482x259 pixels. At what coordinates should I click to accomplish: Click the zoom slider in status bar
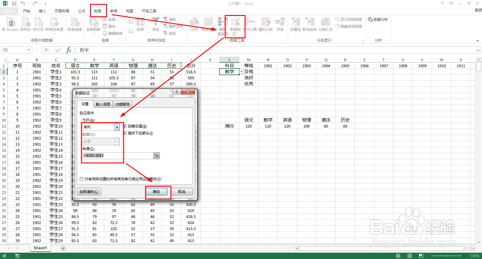(x=446, y=256)
